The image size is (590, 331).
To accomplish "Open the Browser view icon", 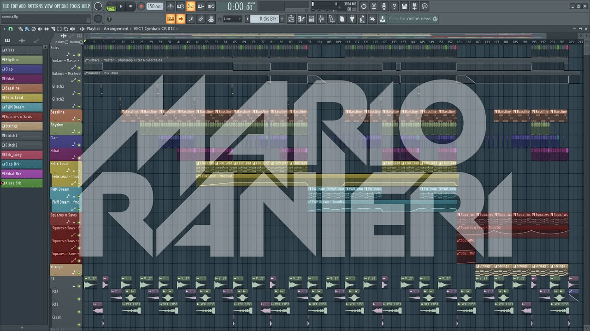I will [x=332, y=19].
